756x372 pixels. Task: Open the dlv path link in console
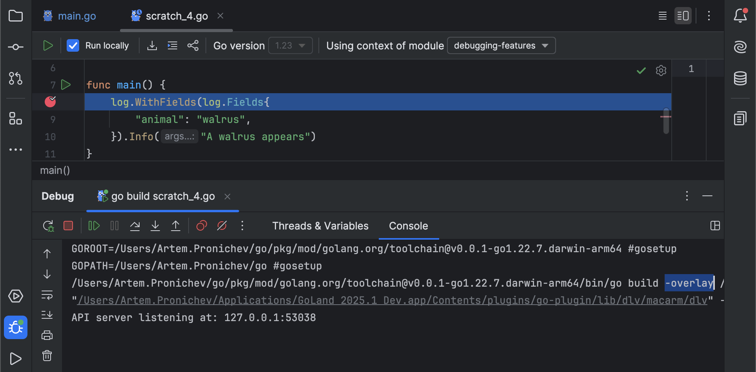[393, 300]
